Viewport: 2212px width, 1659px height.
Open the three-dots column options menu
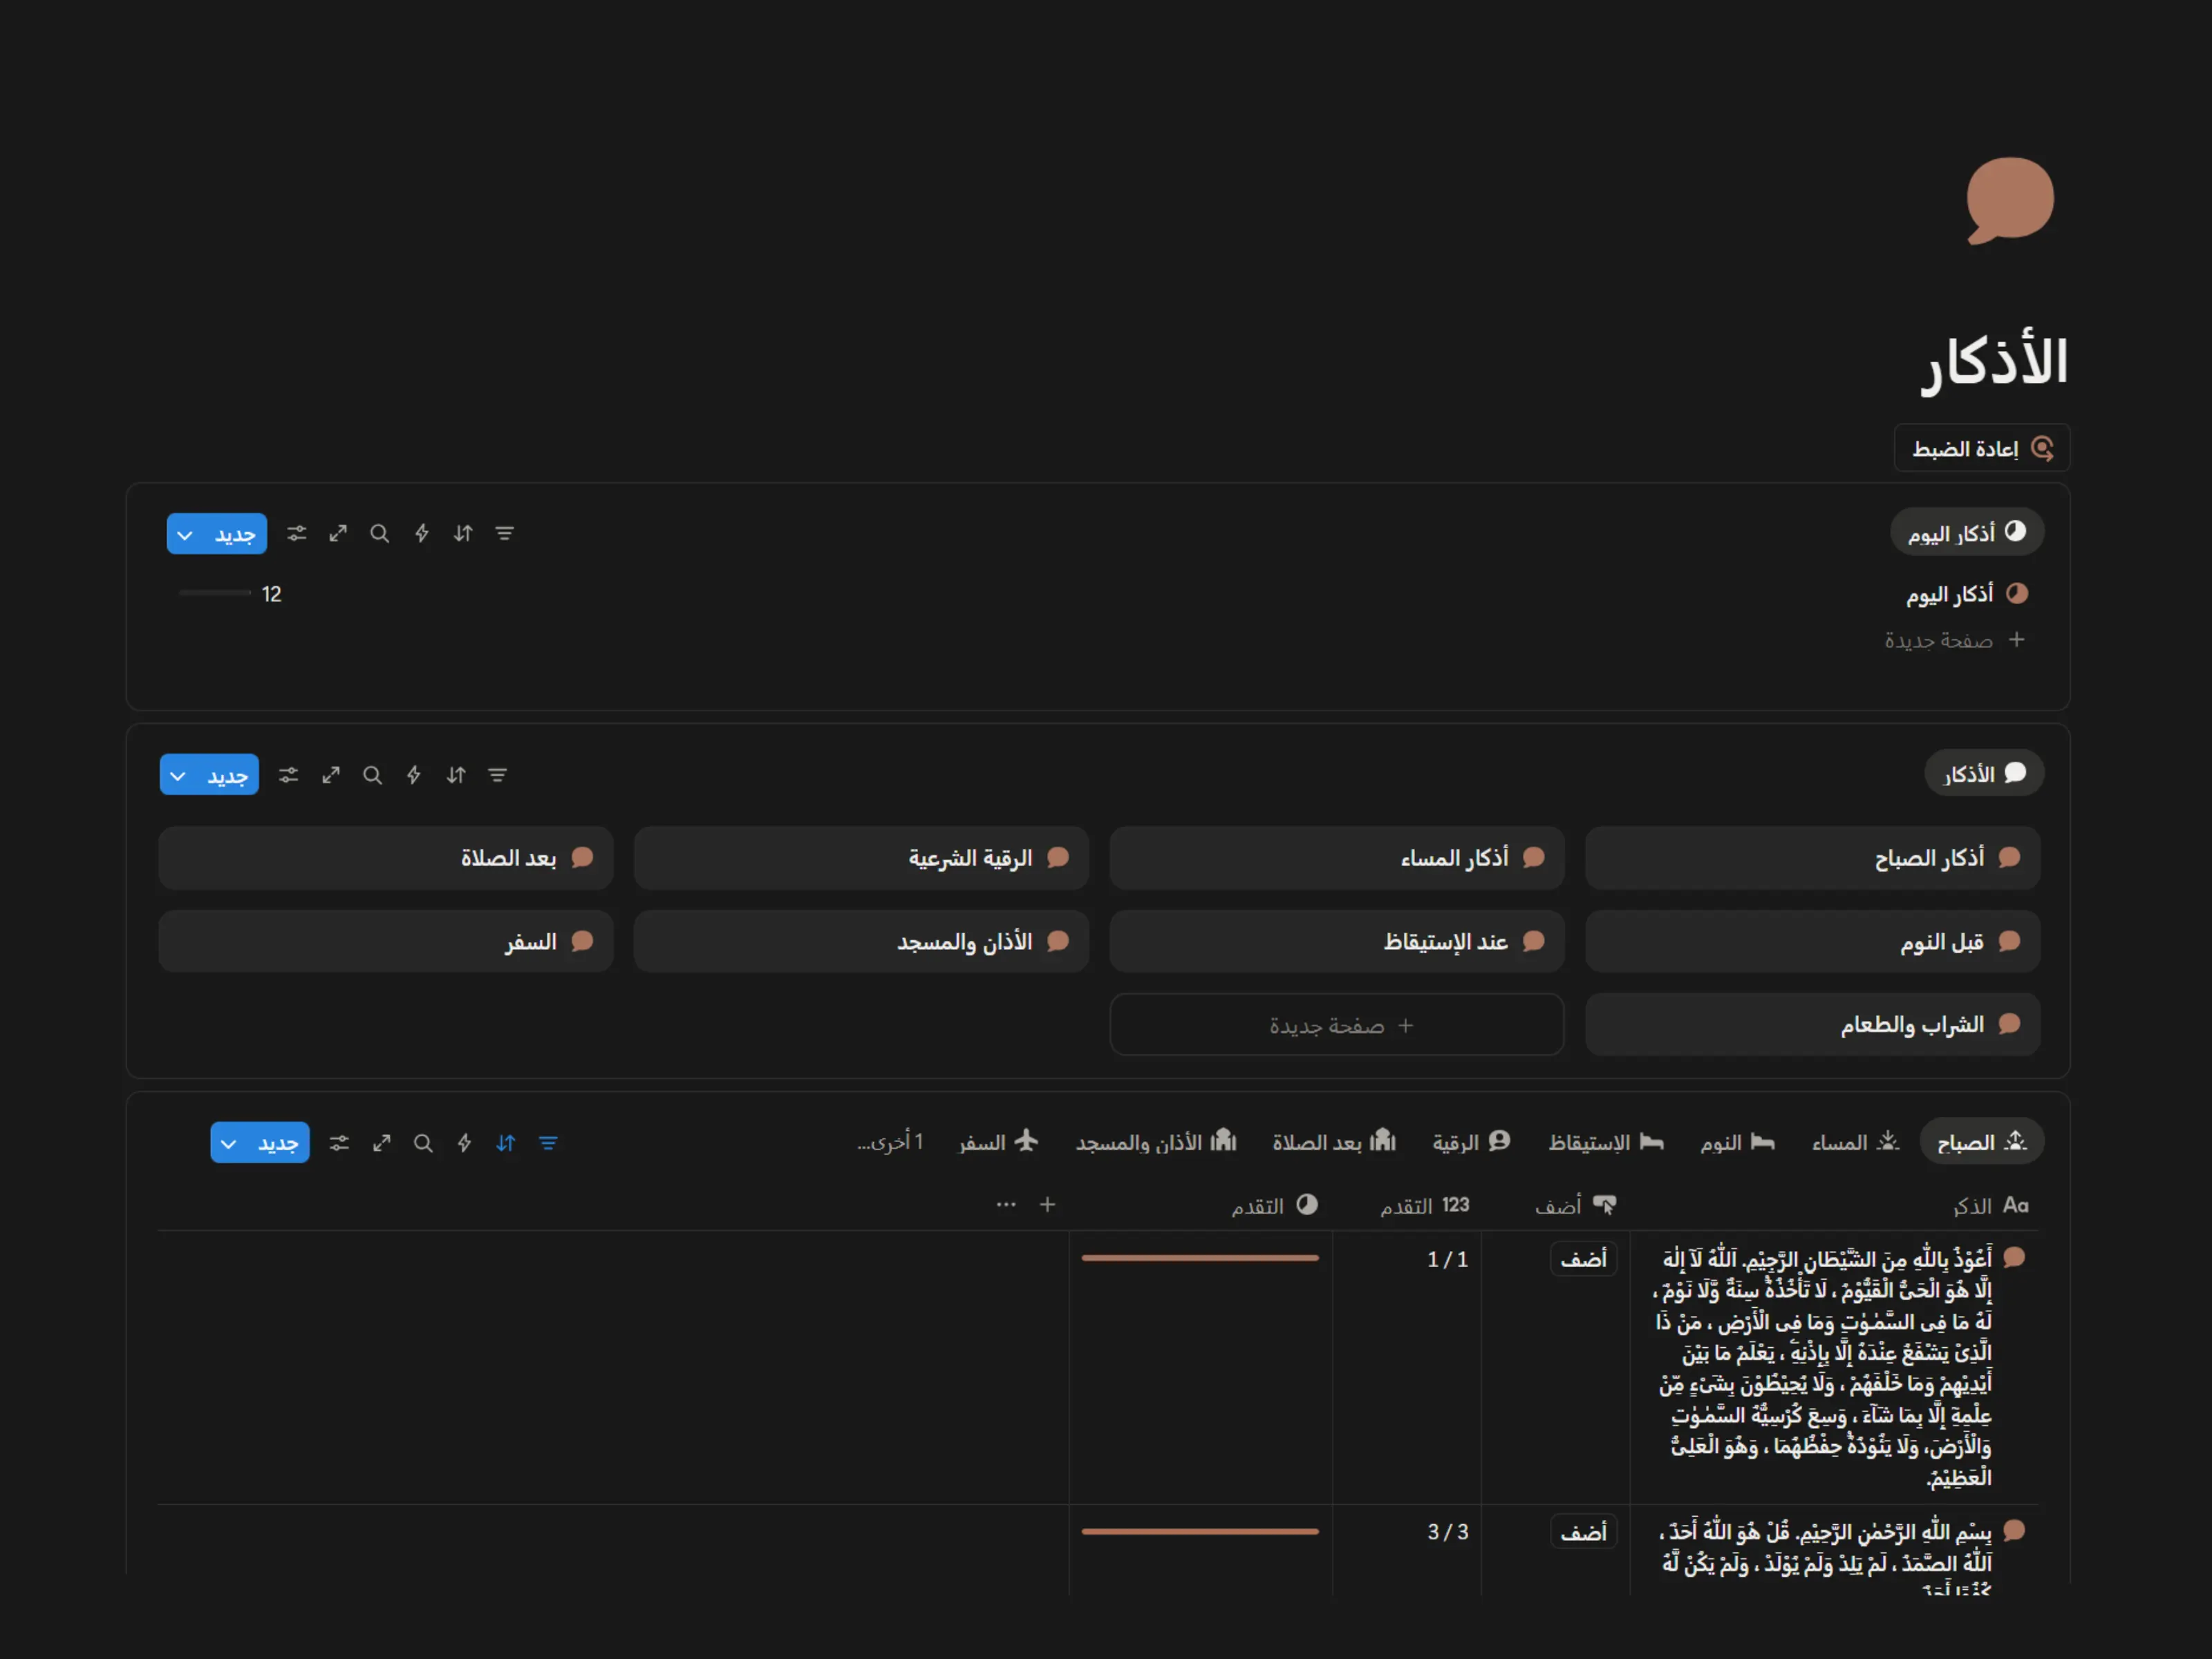point(1006,1205)
